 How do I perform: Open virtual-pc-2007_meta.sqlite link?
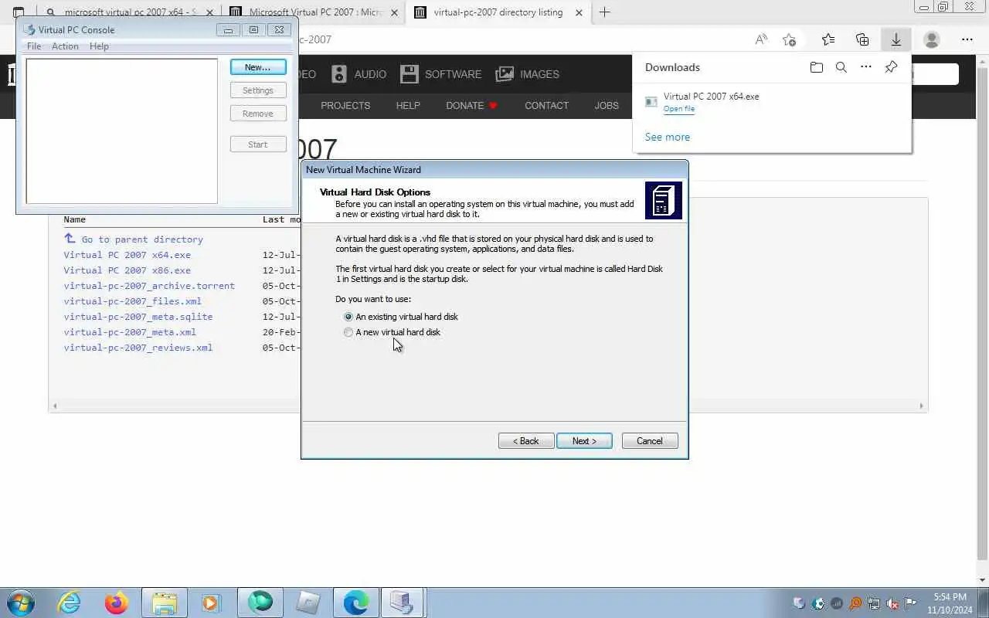138,317
